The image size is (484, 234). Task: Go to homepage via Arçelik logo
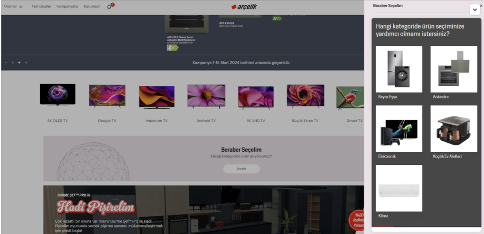point(244,7)
